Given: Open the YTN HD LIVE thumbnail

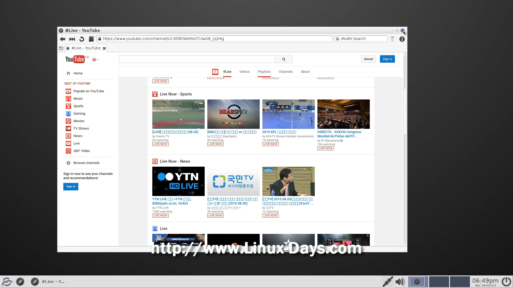Looking at the screenshot, I should tap(178, 181).
